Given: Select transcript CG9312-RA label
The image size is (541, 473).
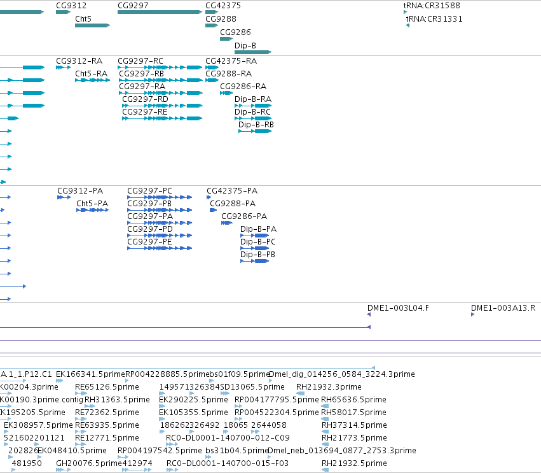Looking at the screenshot, I should pos(79,61).
